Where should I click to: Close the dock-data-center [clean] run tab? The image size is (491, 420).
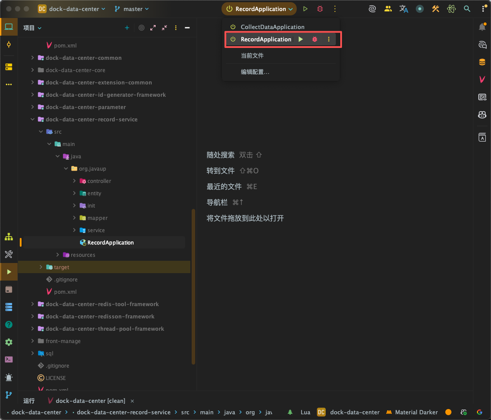pos(132,401)
